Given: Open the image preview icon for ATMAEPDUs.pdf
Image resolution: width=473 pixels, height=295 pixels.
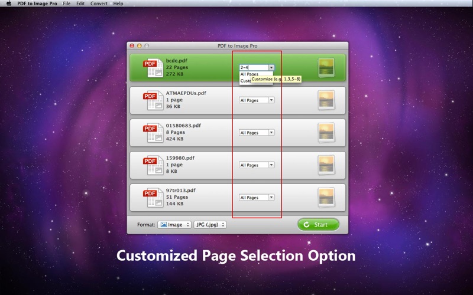Looking at the screenshot, I should pos(326,100).
